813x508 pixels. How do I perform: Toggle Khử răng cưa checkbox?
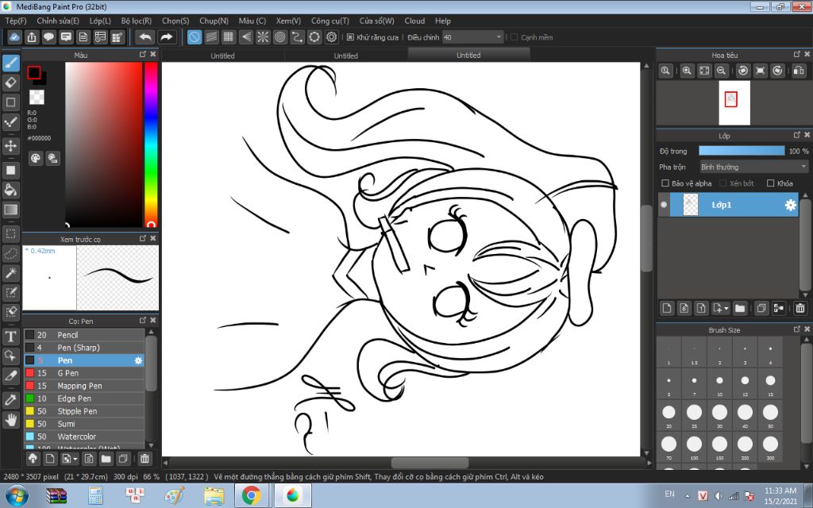pyautogui.click(x=350, y=37)
